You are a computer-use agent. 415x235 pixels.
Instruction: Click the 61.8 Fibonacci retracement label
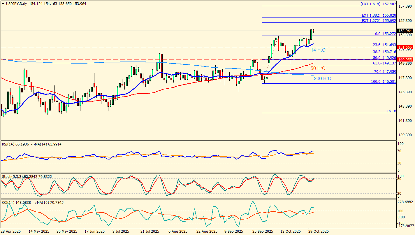pyautogui.click(x=384, y=63)
